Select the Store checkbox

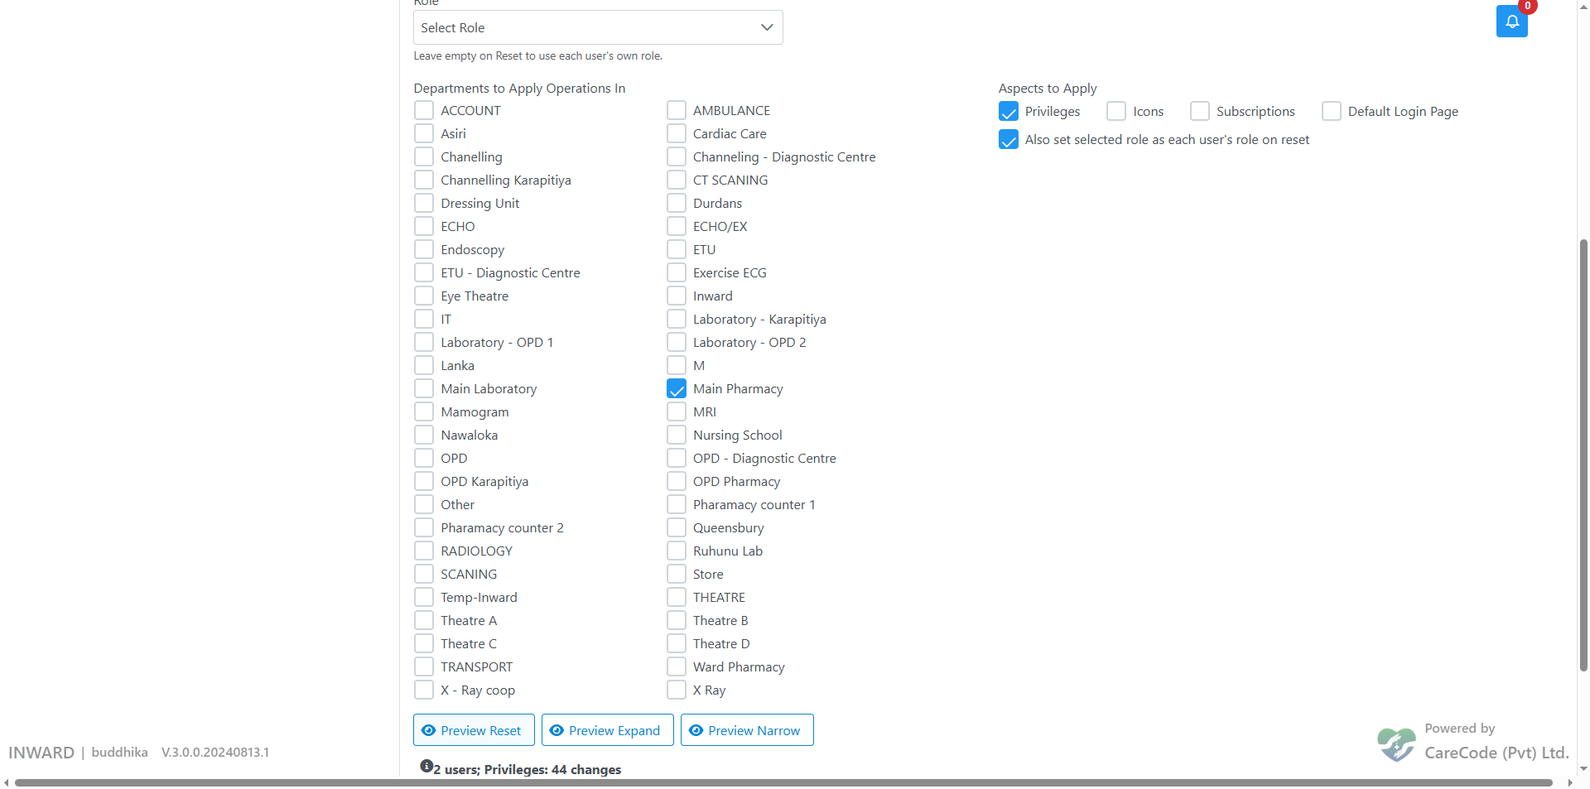(676, 574)
